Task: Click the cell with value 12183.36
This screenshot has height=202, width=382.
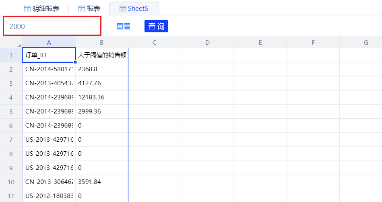Action: pyautogui.click(x=101, y=97)
